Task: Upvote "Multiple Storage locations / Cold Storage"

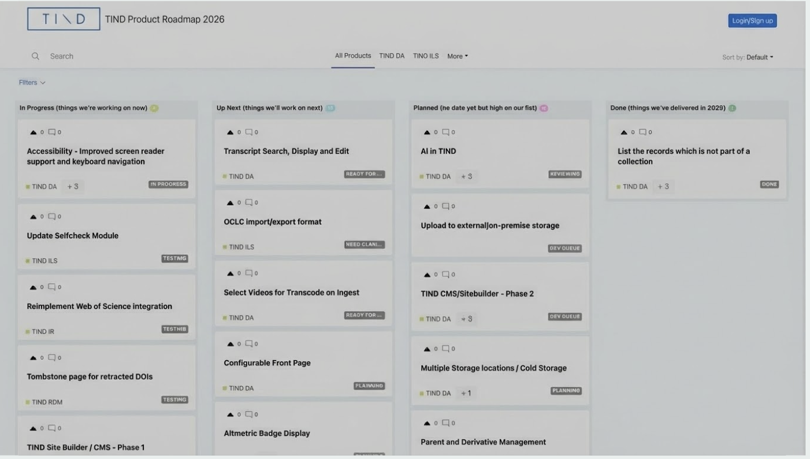Action: click(x=426, y=348)
